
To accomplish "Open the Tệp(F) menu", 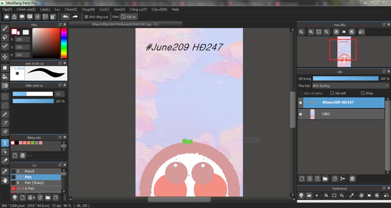I will pyautogui.click(x=7, y=9).
